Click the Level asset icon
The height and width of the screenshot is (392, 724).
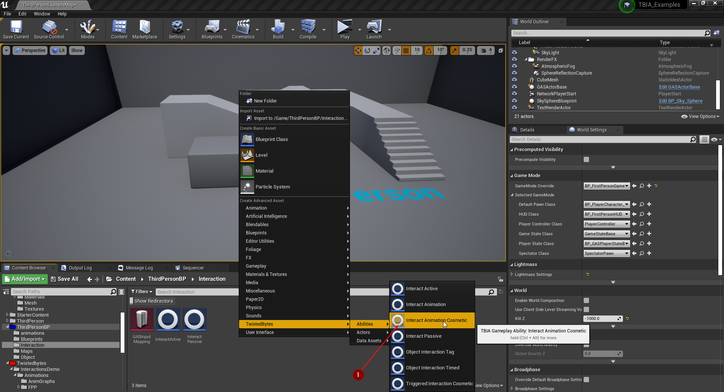[x=247, y=155]
